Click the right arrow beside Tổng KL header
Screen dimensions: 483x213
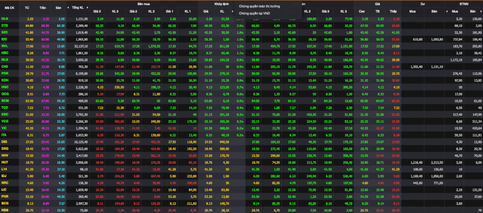pyautogui.click(x=87, y=8)
